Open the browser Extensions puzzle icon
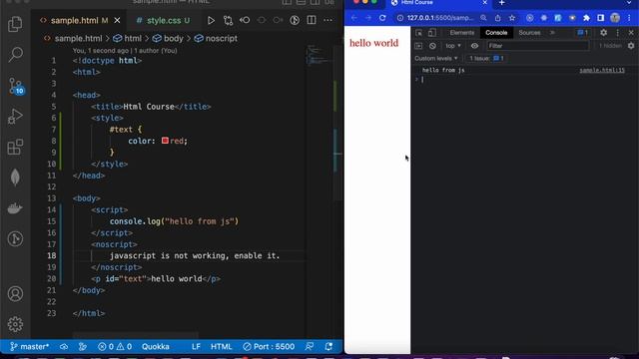The height and width of the screenshot is (359, 639). click(586, 18)
